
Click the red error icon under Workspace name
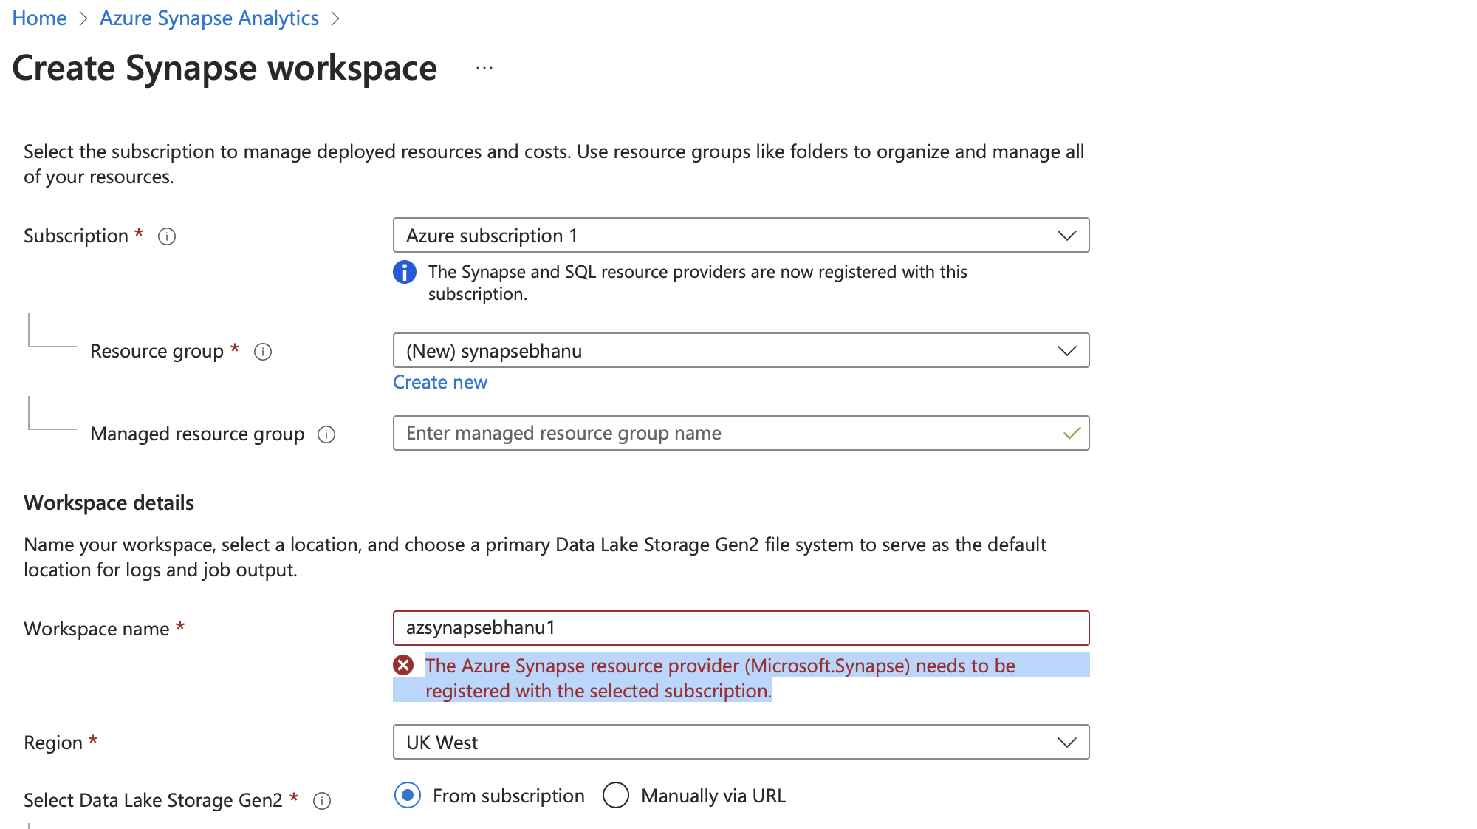click(403, 666)
